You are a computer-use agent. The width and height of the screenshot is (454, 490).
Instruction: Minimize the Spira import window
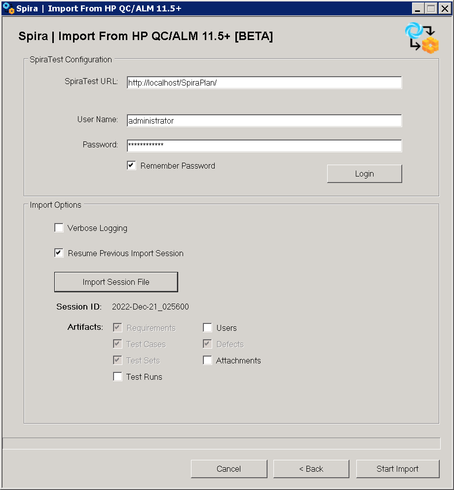point(418,8)
